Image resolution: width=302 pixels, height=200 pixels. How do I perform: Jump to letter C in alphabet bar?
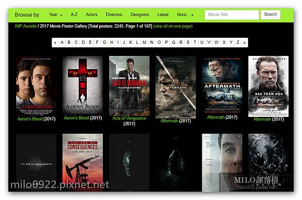(x=76, y=42)
